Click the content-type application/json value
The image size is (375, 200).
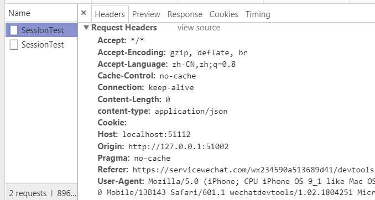[191, 112]
